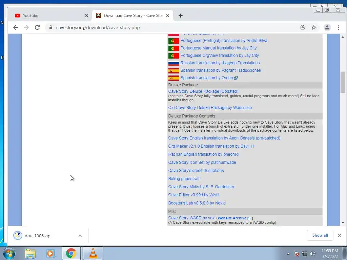
Task: Open Windows Explorer from the taskbar
Action: click(30, 253)
